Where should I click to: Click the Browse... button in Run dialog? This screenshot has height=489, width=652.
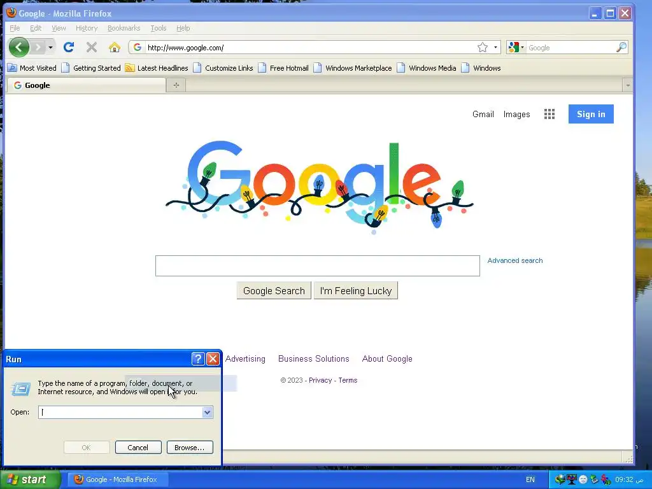pos(190,448)
